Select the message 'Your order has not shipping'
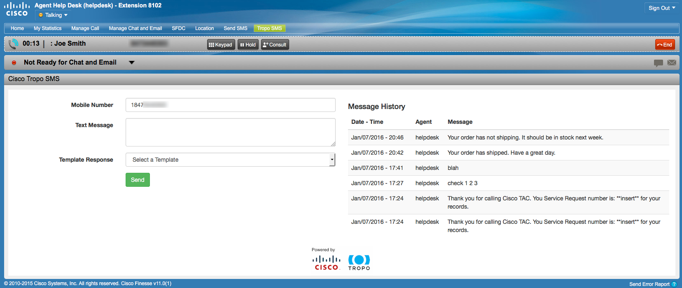 click(x=525, y=137)
